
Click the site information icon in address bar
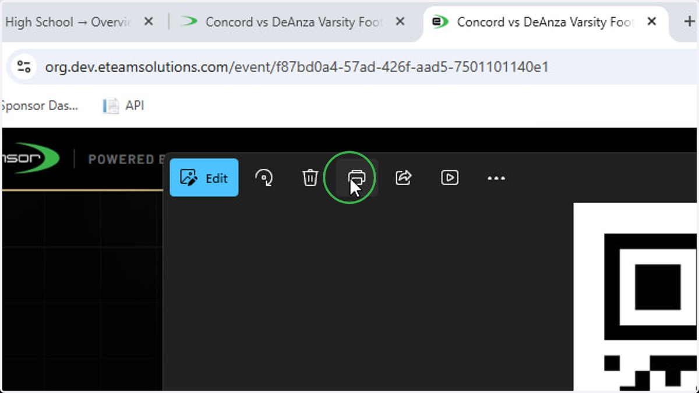[x=24, y=67]
